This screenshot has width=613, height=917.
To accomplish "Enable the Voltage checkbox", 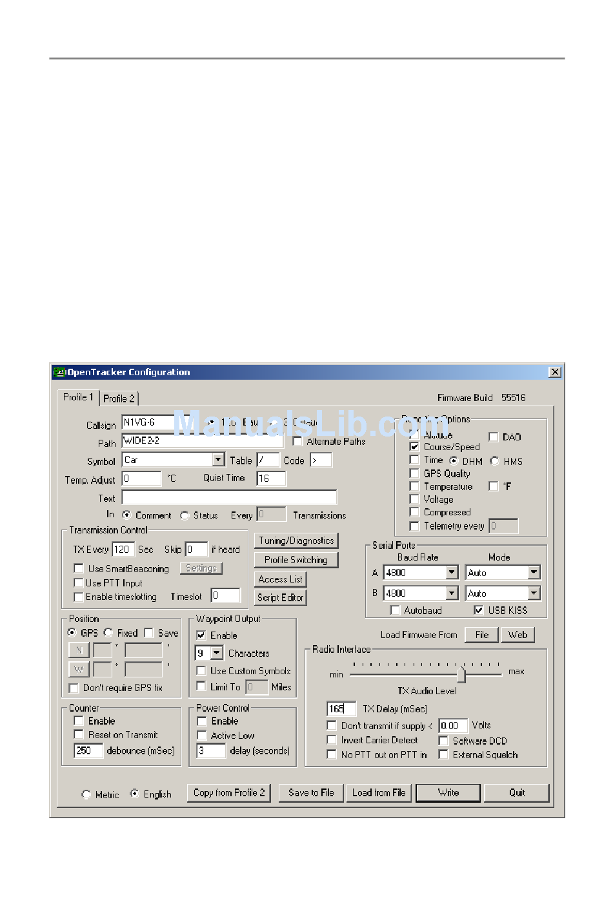I will tap(414, 499).
